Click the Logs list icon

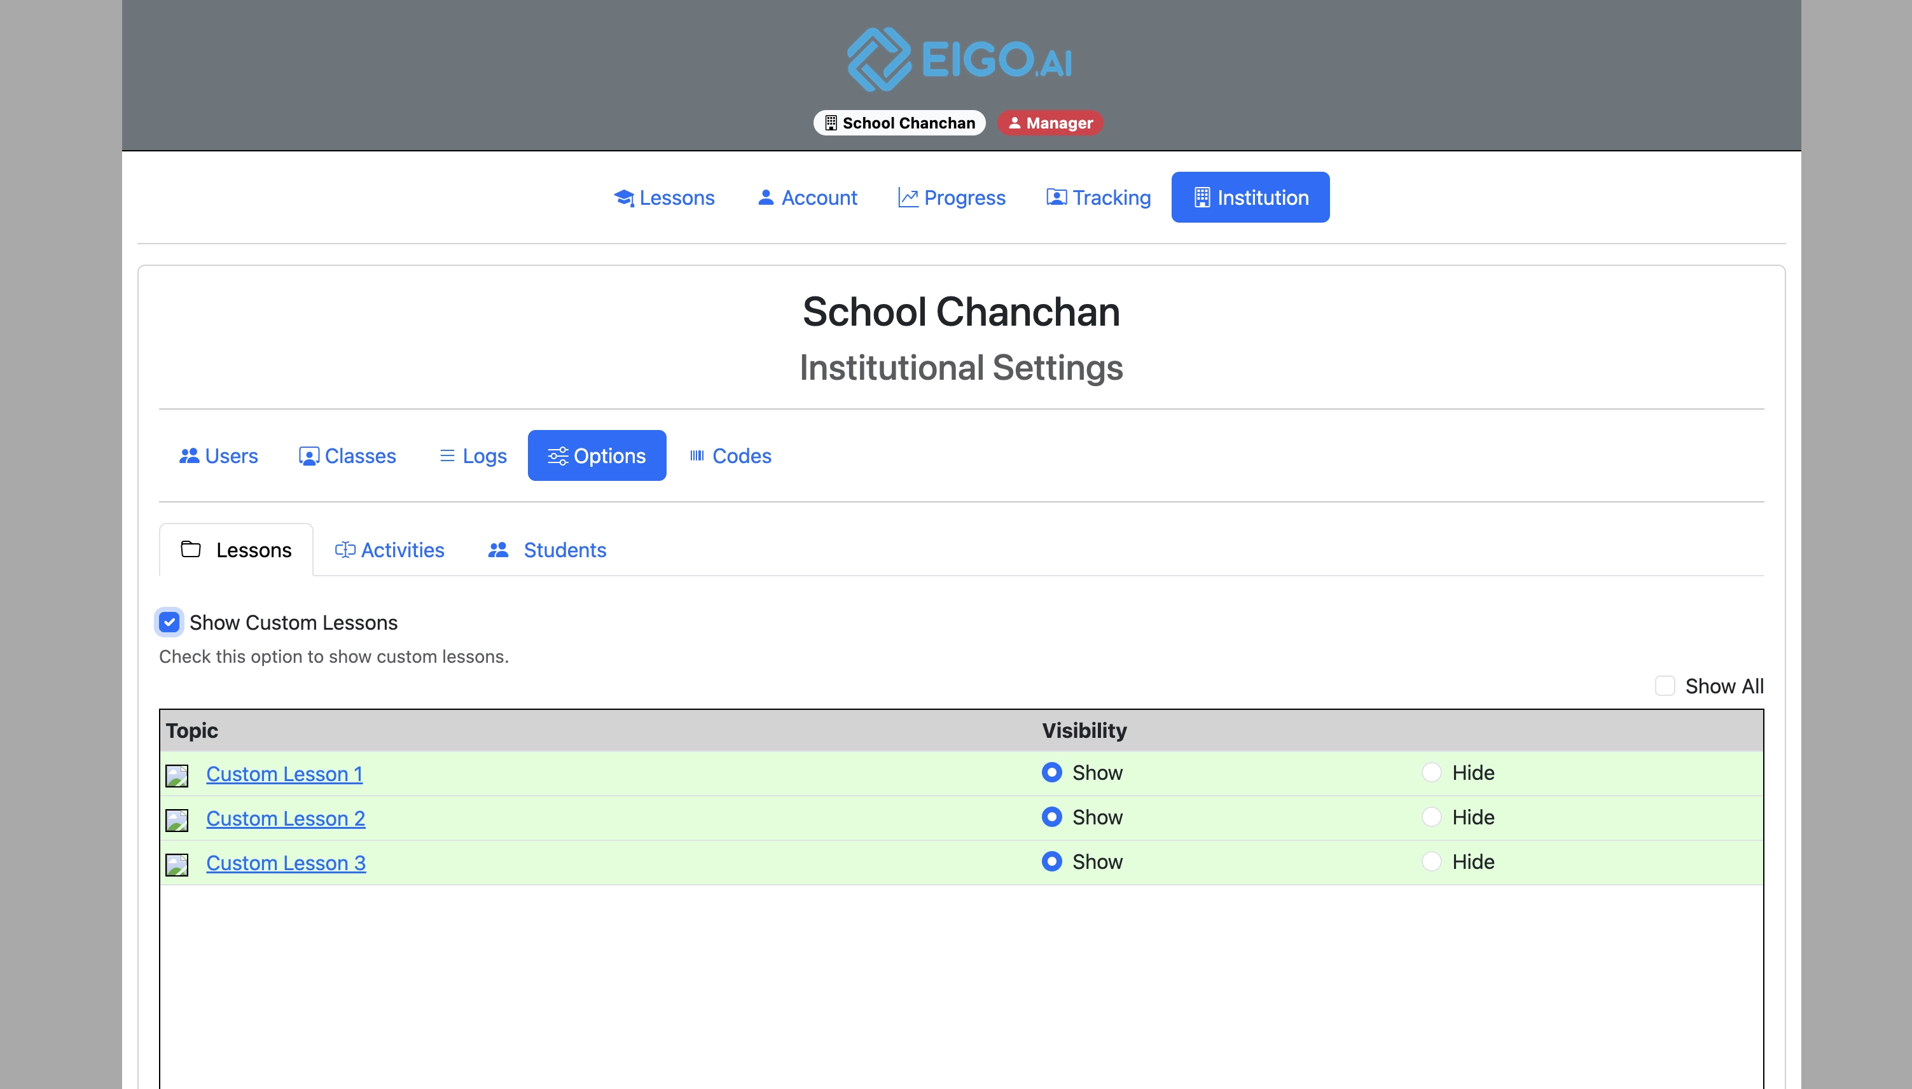pyautogui.click(x=447, y=455)
